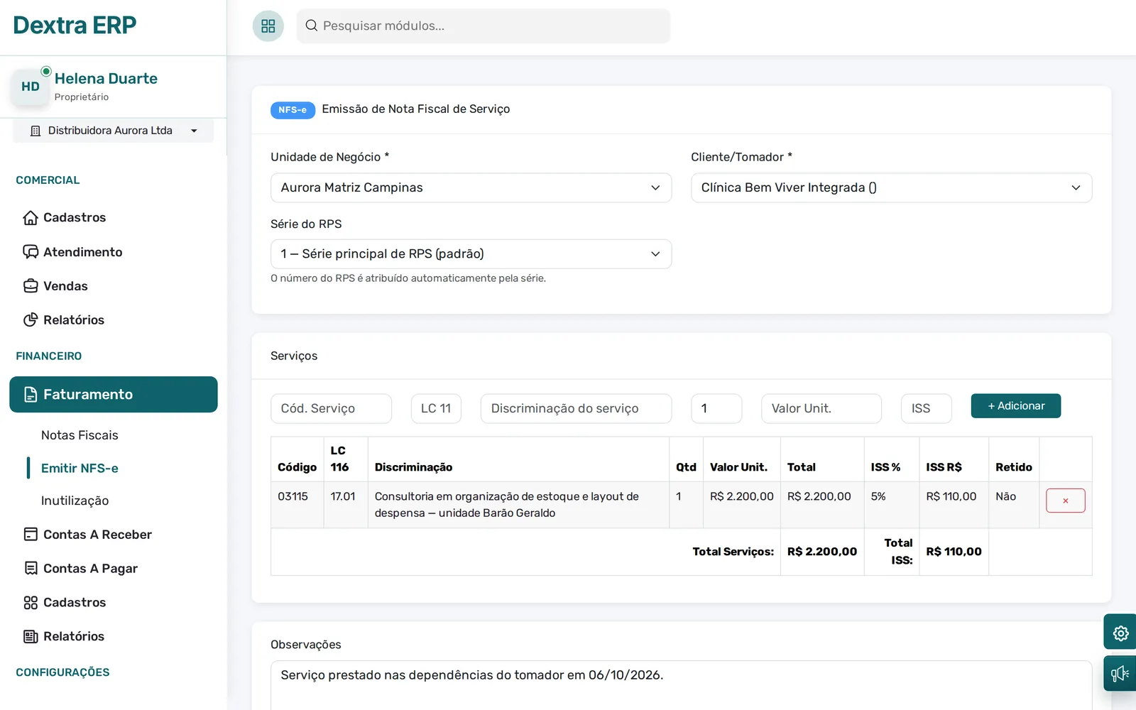Image resolution: width=1136 pixels, height=710 pixels.
Task: Click the Vendas briefcase icon
Action: [31, 286]
